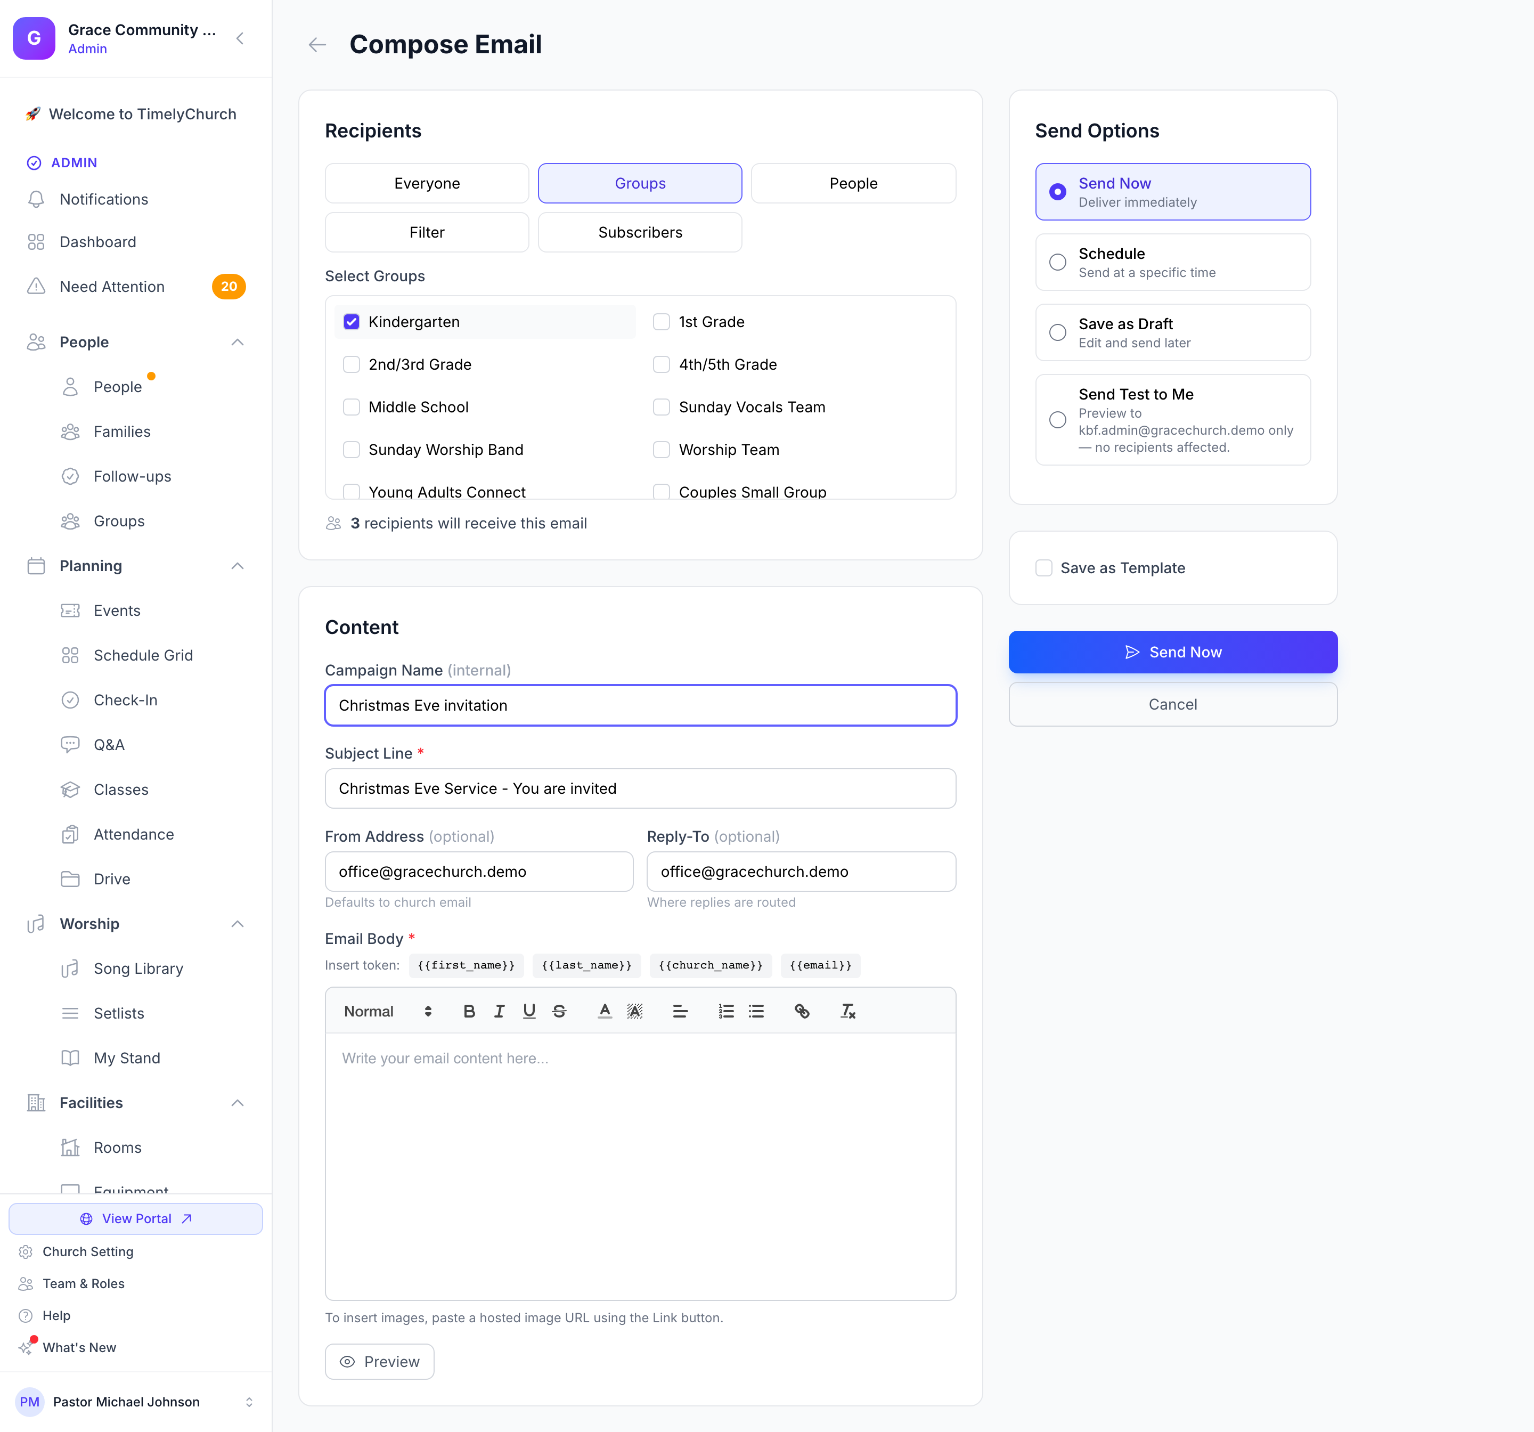1534x1432 pixels.
Task: Insert a numbered list
Action: pos(726,1011)
